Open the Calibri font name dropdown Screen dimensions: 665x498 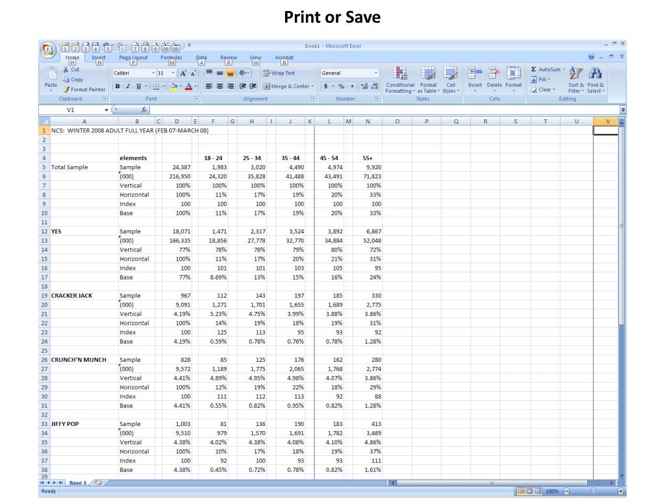pos(153,73)
